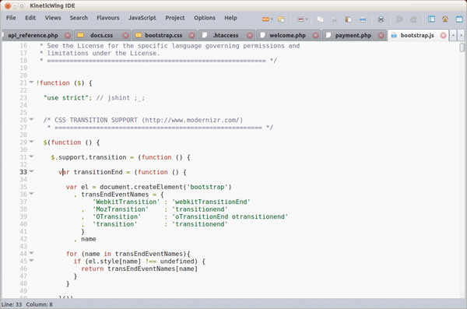Image resolution: width=467 pixels, height=309 pixels.
Task: Click the 'Line: 33' status bar entry
Action: coord(12,304)
